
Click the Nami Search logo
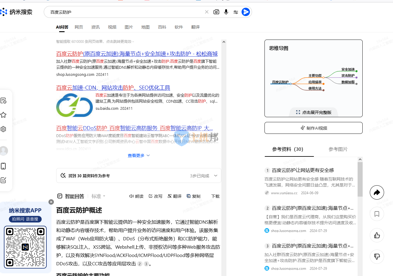click(16, 12)
